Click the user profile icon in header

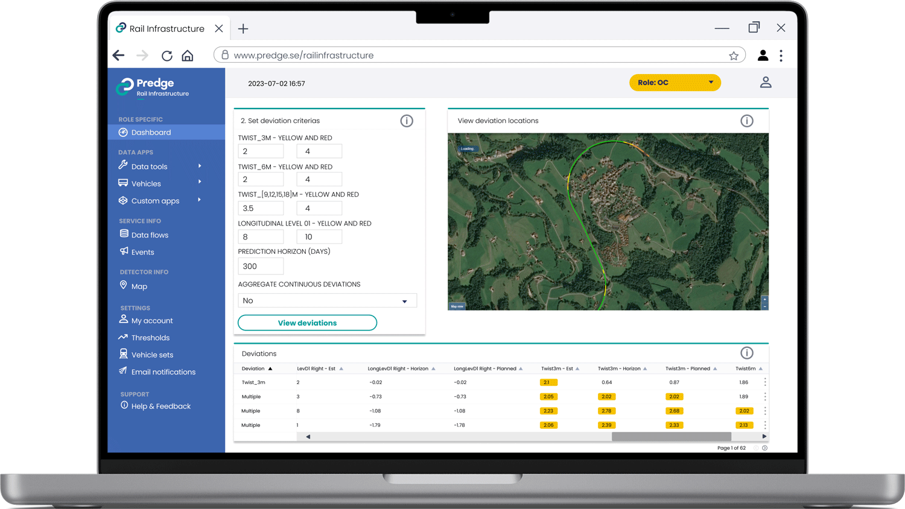coord(766,83)
